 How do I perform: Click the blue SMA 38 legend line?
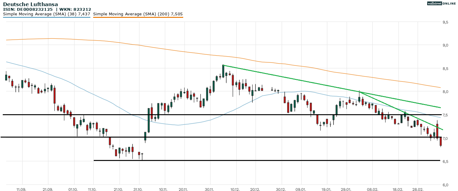pos(46,17)
